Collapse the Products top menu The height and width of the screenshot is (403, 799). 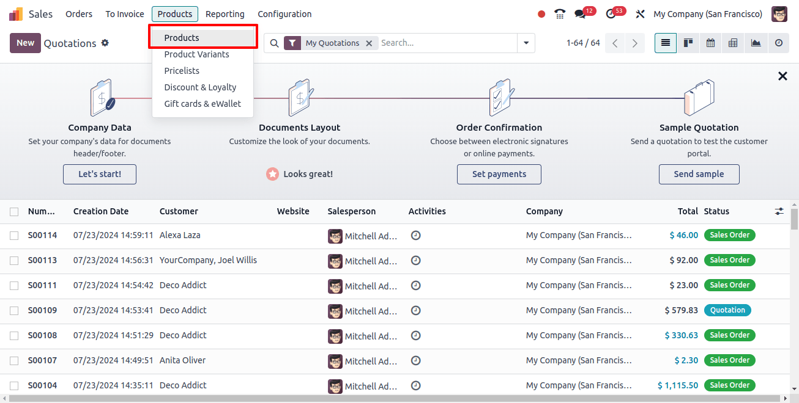(175, 14)
